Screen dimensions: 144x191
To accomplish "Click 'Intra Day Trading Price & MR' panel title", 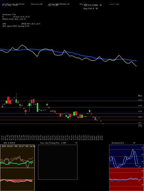I will tap(53, 143).
